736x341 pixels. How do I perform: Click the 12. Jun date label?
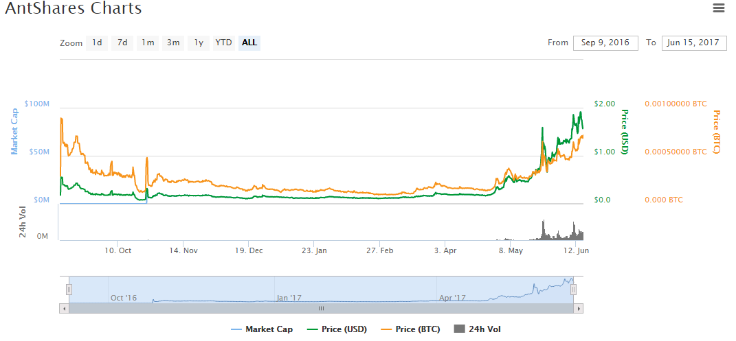(575, 250)
